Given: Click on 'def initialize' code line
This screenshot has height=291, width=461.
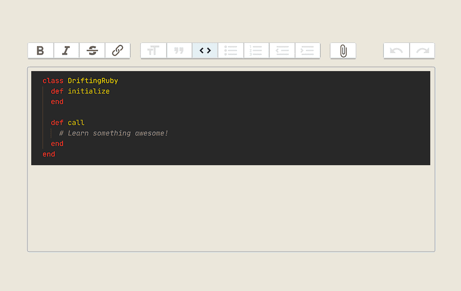Looking at the screenshot, I should [80, 92].
